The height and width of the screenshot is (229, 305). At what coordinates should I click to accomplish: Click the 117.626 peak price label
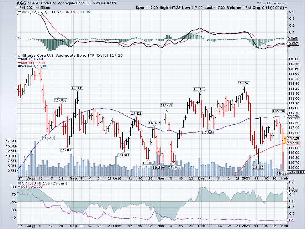[136, 113]
